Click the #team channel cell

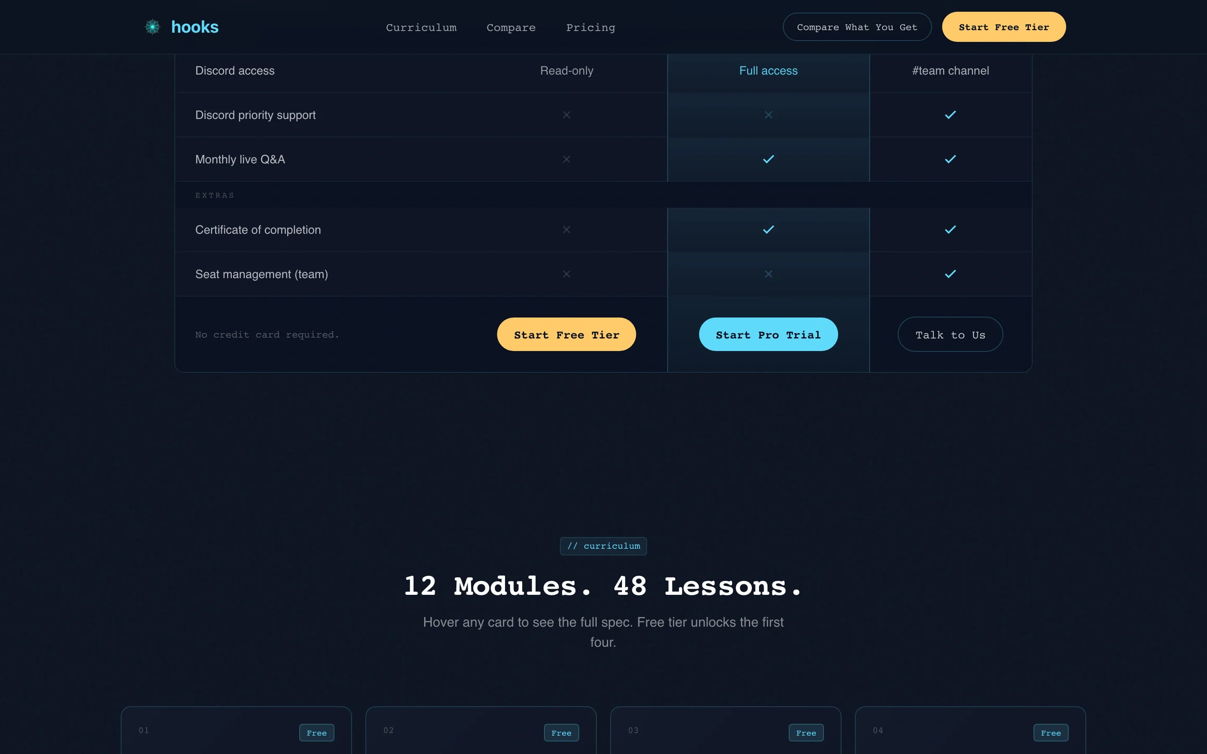[950, 71]
